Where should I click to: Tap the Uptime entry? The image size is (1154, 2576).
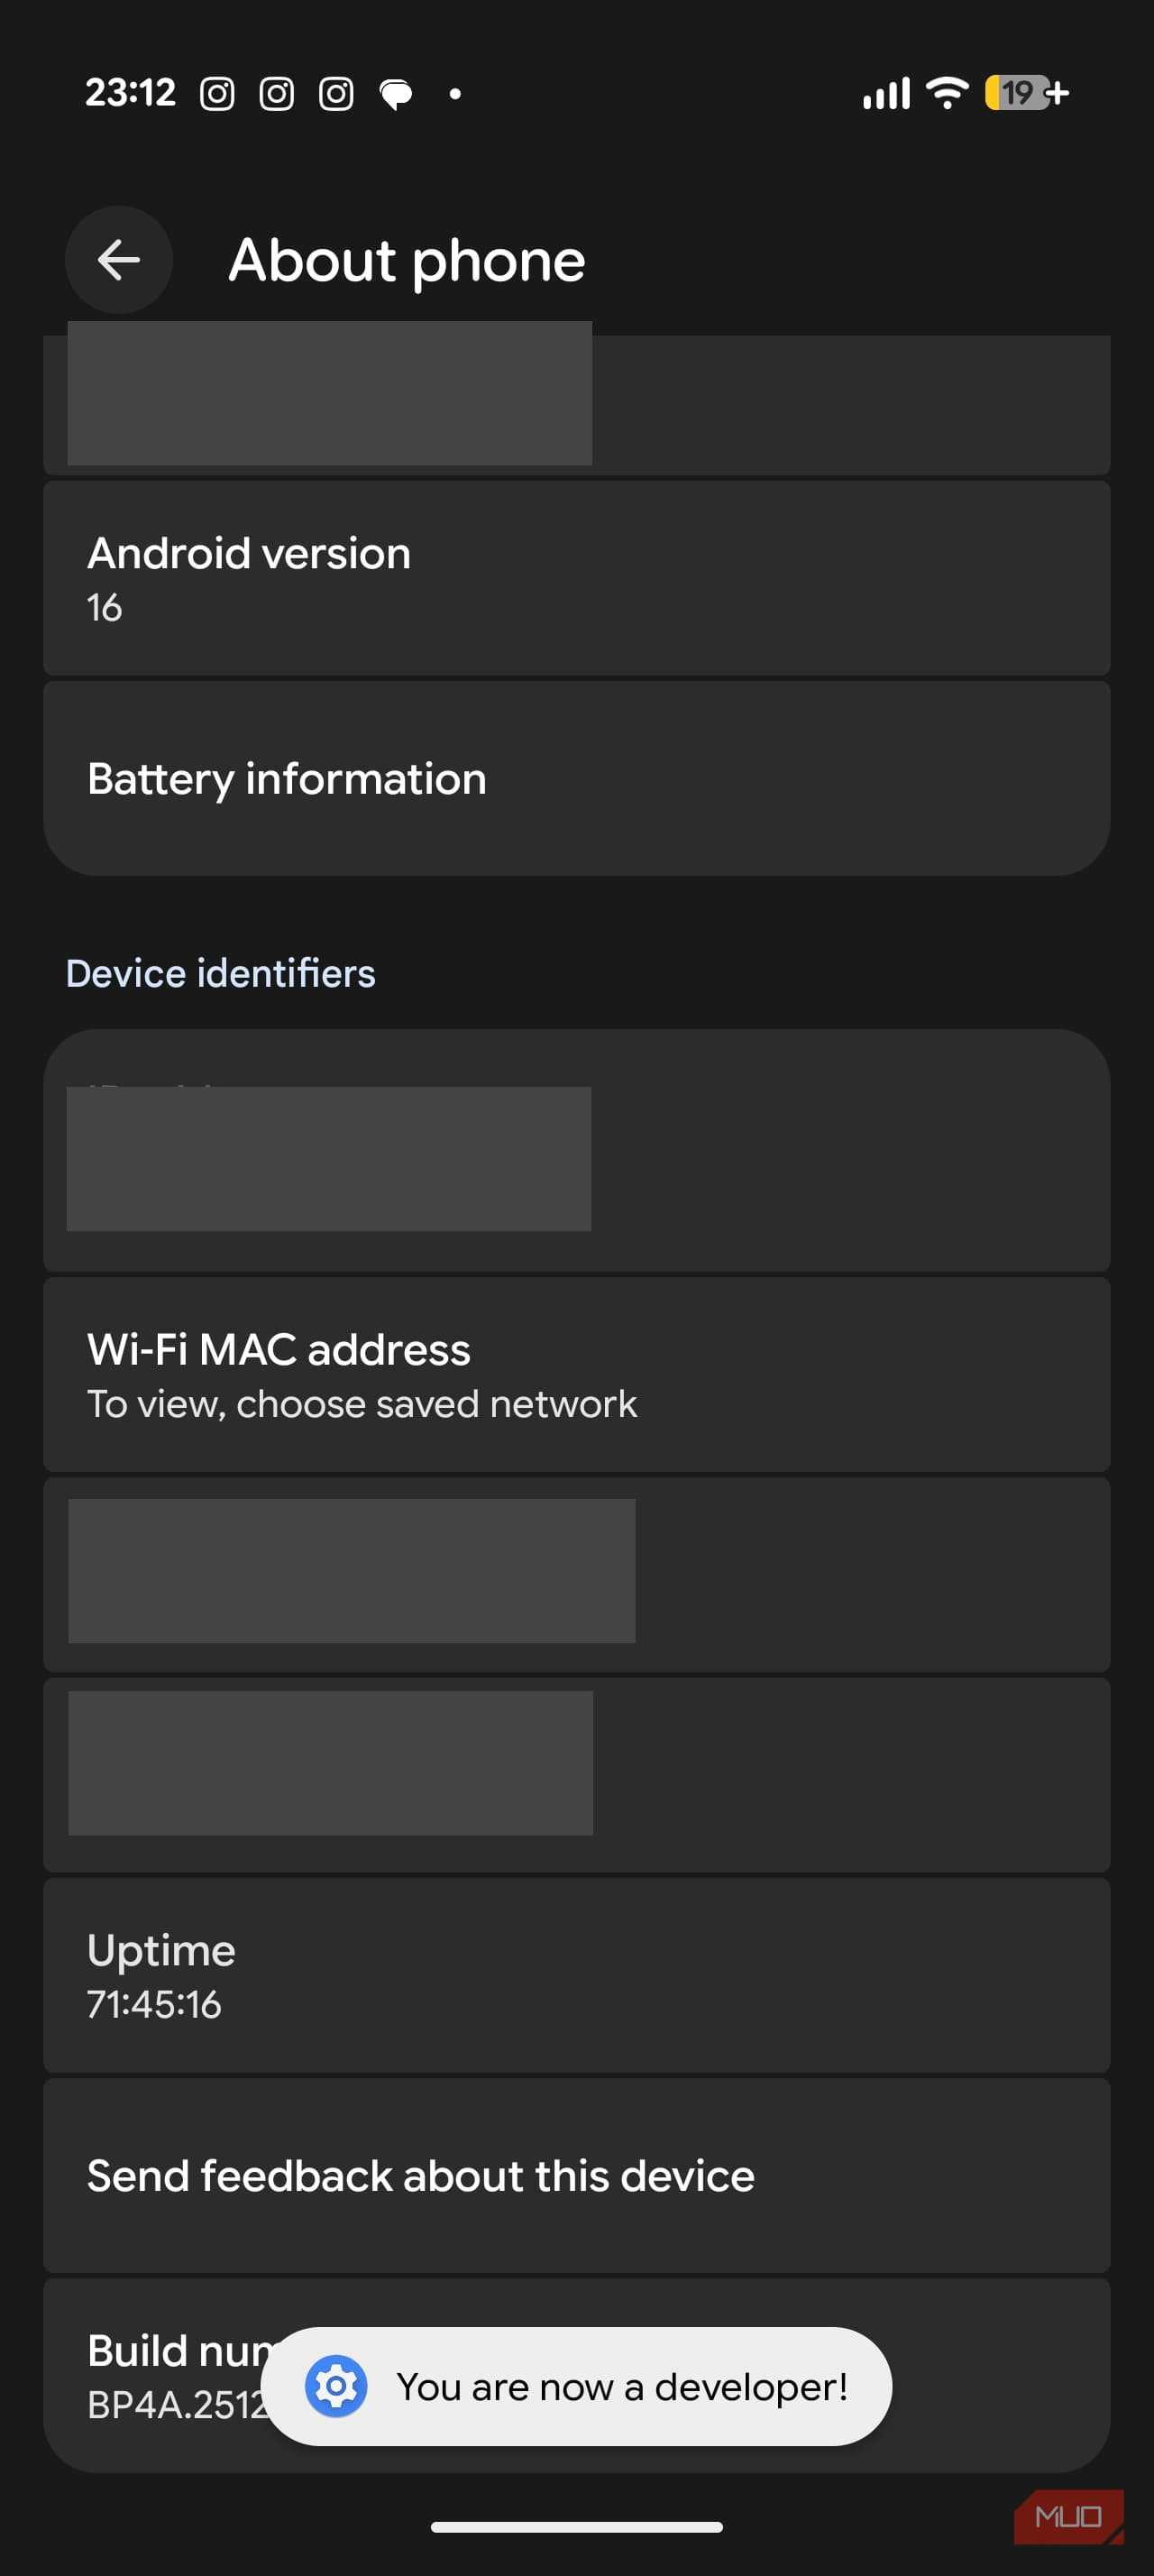[576, 1975]
